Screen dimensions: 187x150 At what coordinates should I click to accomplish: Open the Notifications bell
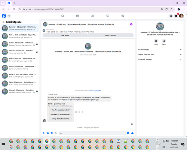point(176,16)
